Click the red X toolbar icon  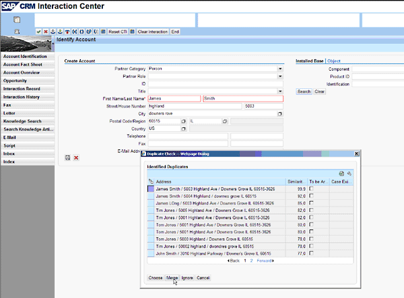(45, 32)
